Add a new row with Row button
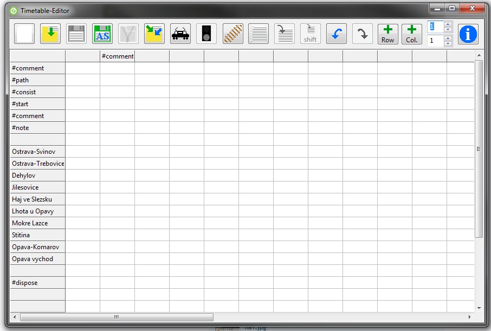Viewport: 491px width, 331px height. coord(388,34)
